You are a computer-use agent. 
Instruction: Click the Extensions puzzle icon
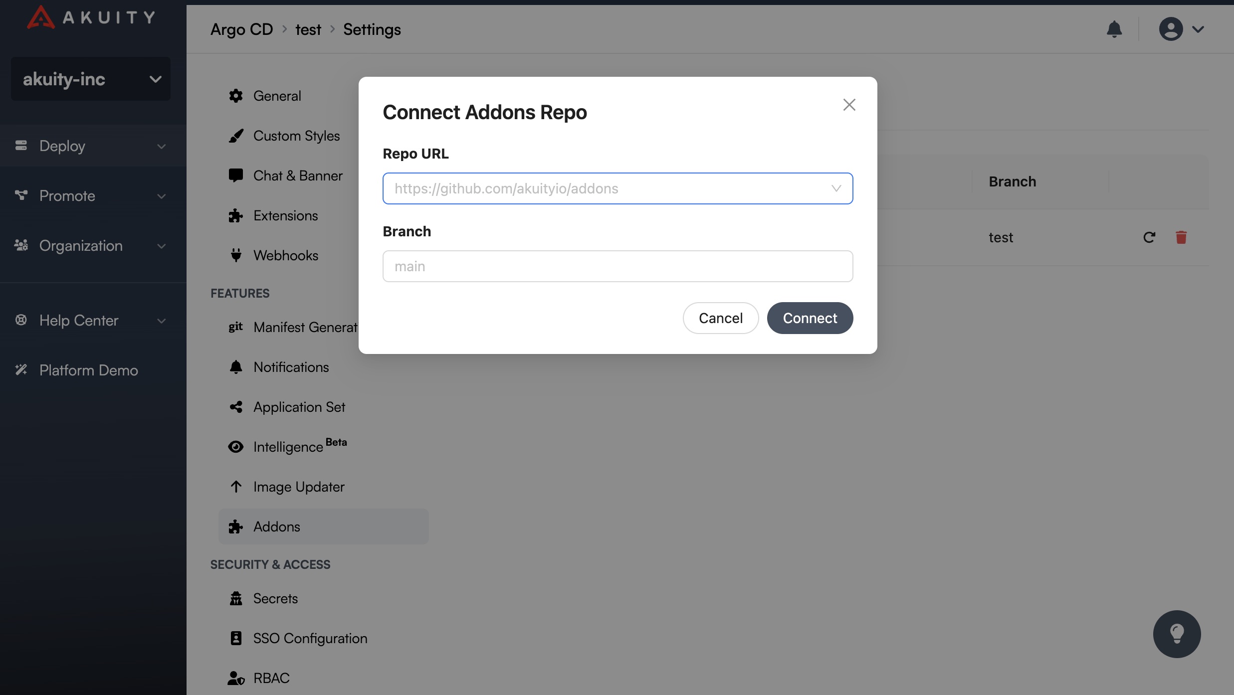click(236, 215)
